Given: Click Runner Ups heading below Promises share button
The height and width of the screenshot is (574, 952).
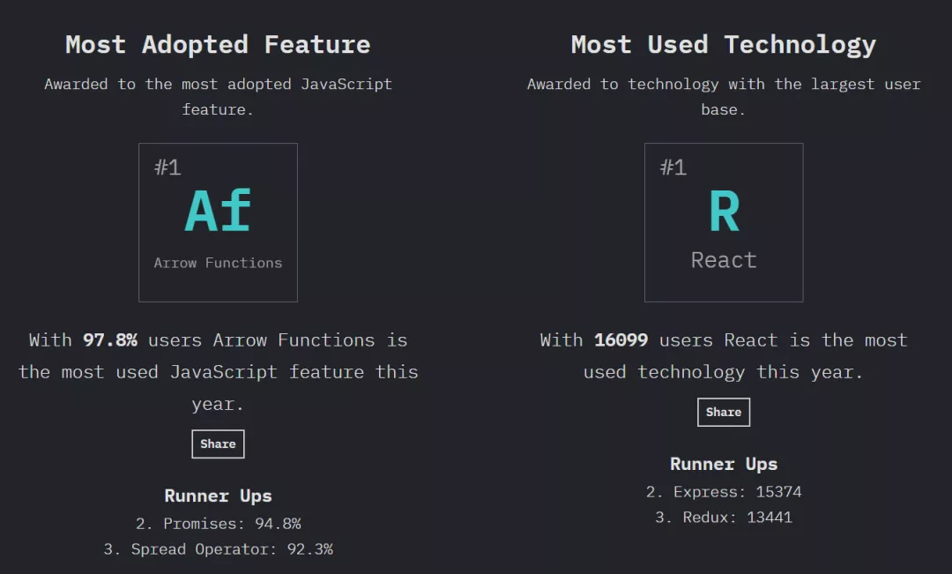Looking at the screenshot, I should point(218,496).
